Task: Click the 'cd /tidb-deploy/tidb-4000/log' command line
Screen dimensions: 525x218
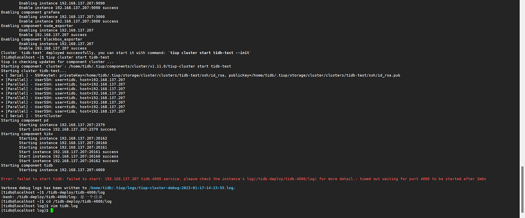Action: (x=56, y=201)
